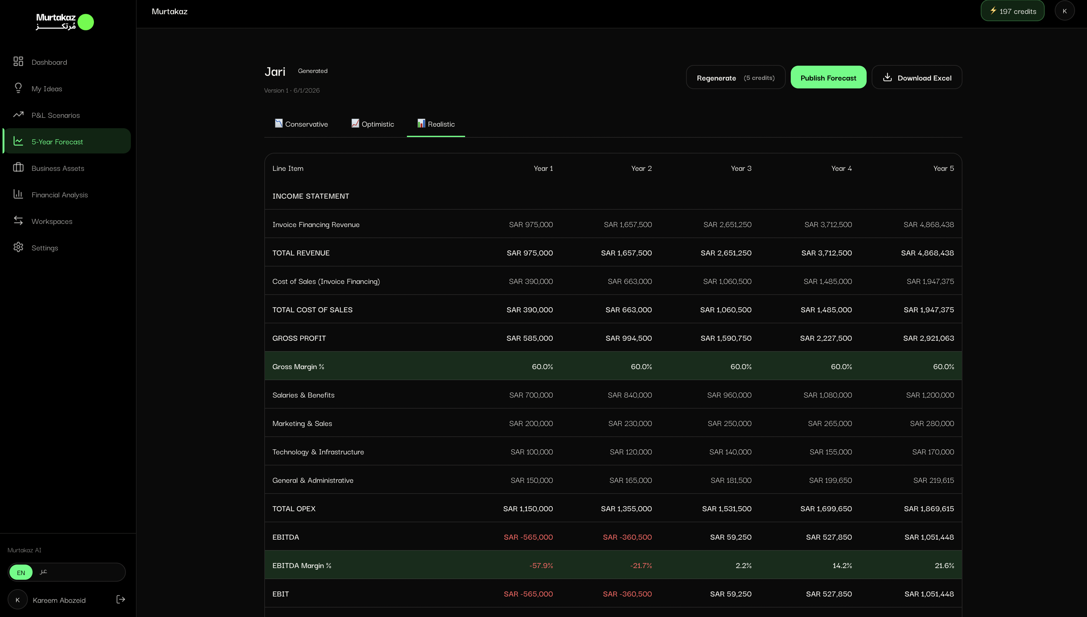Open Business Assets in the sidebar

(67, 168)
